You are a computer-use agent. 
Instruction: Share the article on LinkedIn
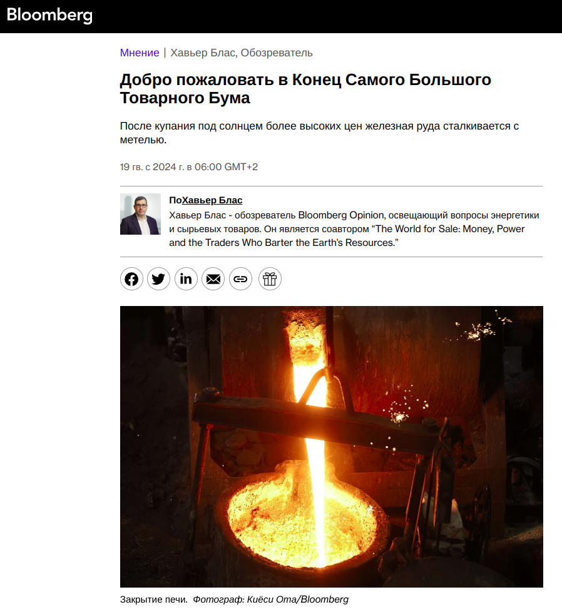tap(186, 279)
